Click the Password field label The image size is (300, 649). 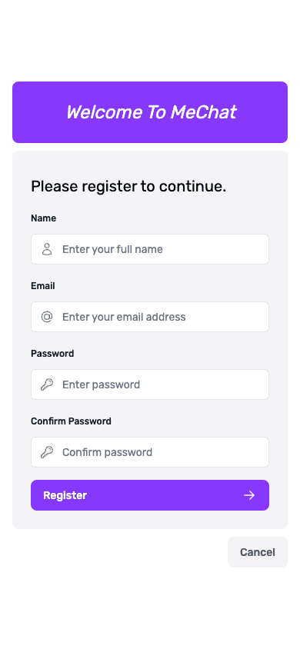[52, 354]
